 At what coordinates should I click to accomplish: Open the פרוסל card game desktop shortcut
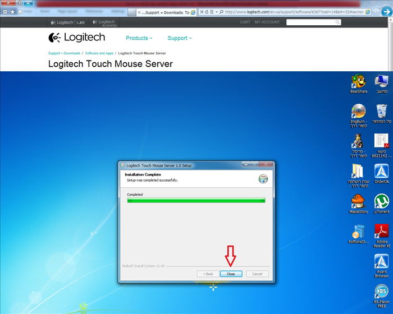tap(358, 146)
